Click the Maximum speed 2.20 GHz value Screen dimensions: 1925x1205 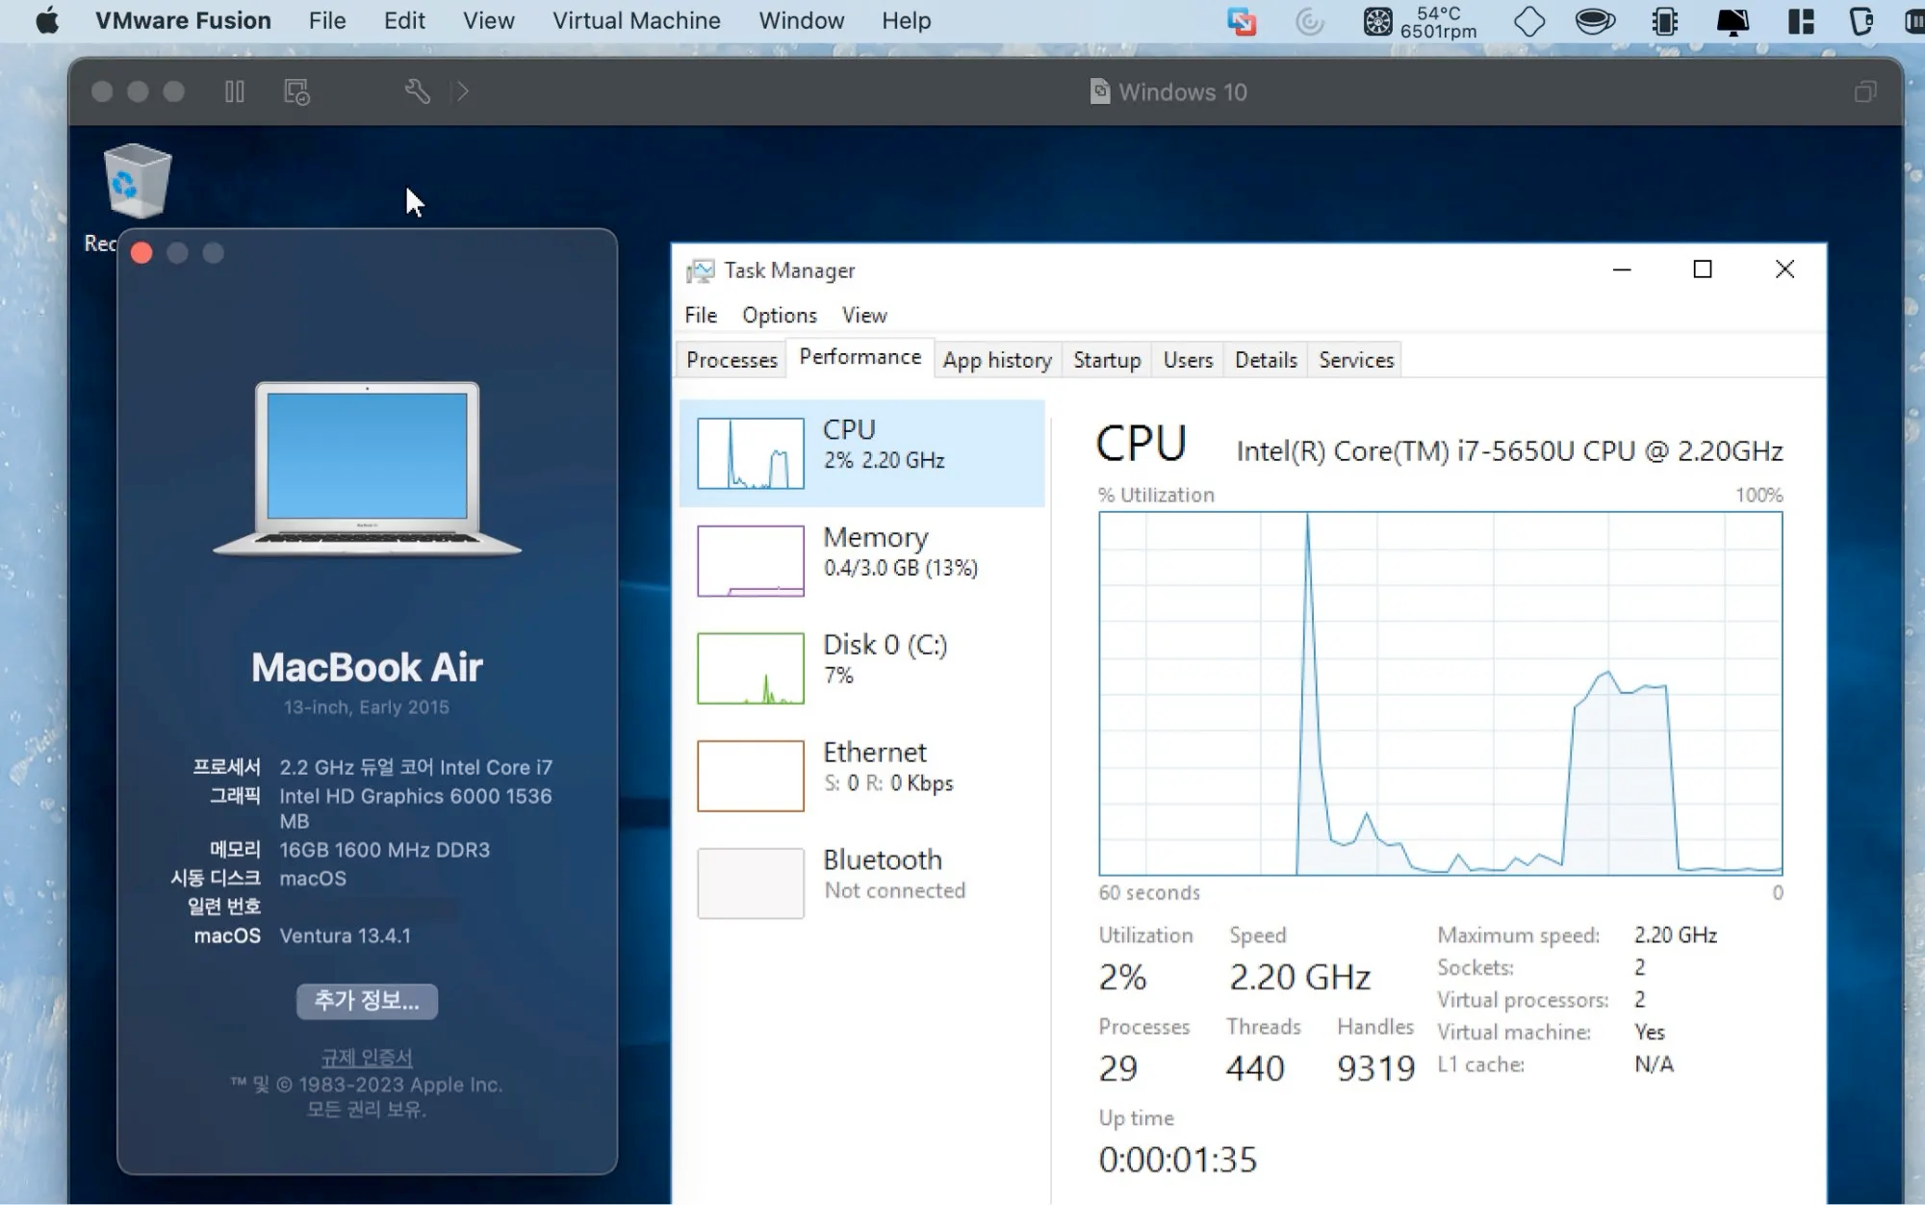pos(1676,935)
